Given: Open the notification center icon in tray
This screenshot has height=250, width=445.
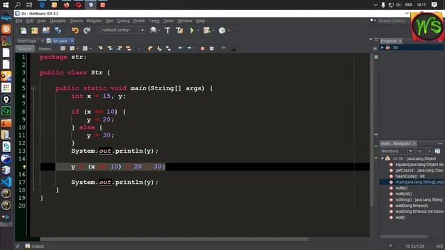Looking at the screenshot, I should tap(434, 5).
